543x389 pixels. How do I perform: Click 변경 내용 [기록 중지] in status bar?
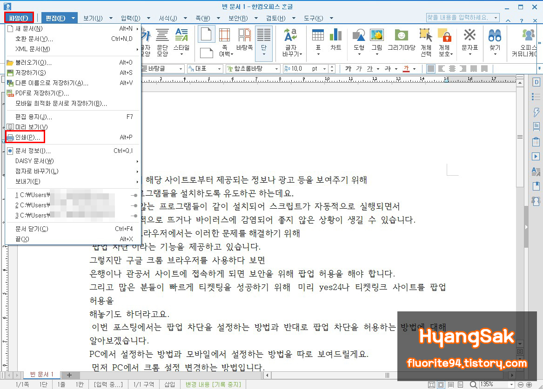point(213,384)
